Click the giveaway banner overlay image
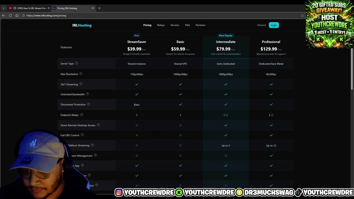 [330, 24]
